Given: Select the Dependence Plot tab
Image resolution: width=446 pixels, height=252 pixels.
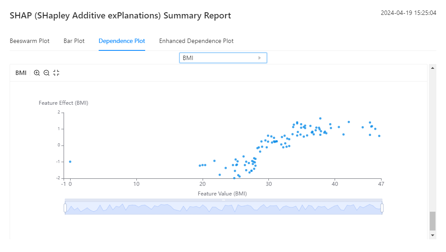Looking at the screenshot, I should [122, 41].
